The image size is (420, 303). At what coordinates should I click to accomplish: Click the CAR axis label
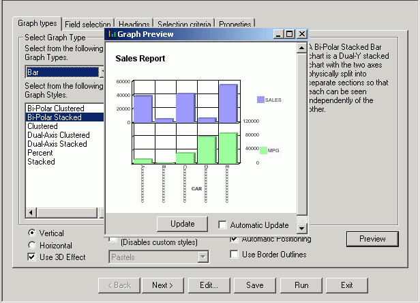point(196,189)
